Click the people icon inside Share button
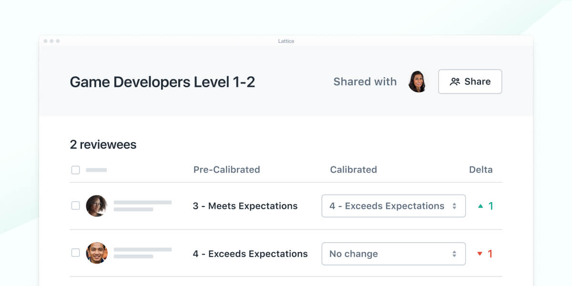The width and height of the screenshot is (572, 286). coord(455,82)
